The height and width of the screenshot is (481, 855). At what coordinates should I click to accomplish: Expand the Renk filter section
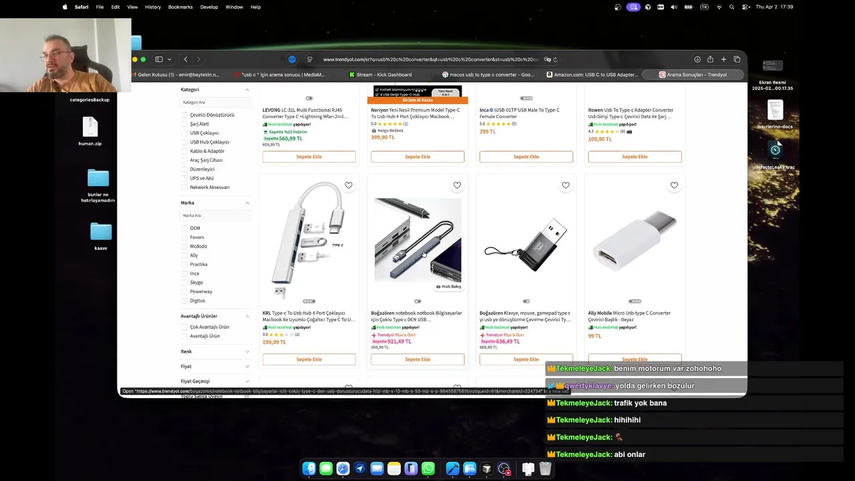(247, 351)
